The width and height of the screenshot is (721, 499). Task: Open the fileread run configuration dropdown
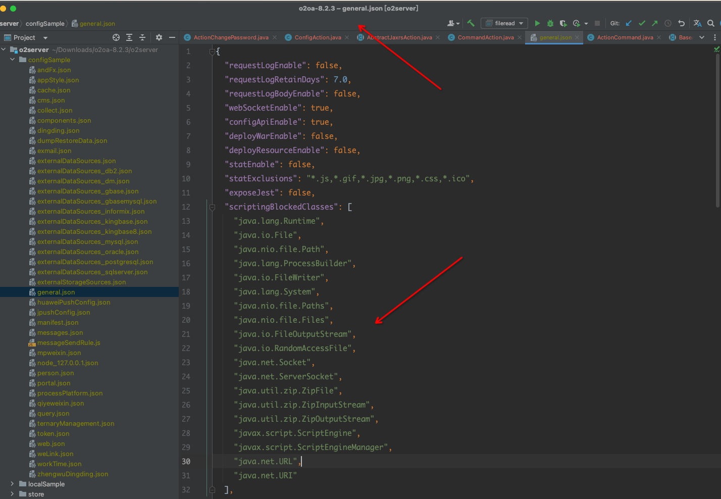[x=504, y=23]
